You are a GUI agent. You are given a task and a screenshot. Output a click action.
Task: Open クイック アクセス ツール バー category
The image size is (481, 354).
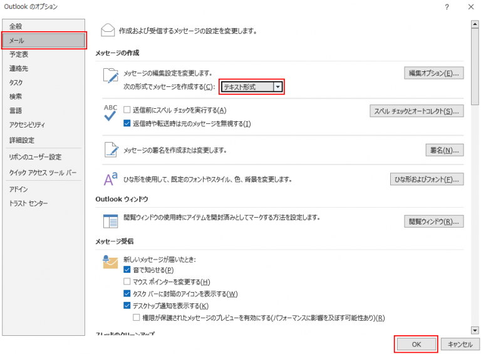44,173
